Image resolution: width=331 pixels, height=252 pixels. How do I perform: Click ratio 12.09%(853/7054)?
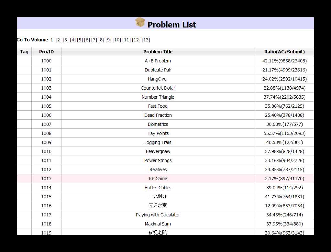coord(284,206)
